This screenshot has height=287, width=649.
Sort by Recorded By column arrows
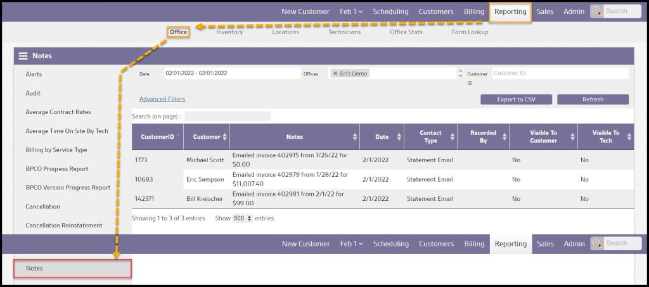coord(504,137)
